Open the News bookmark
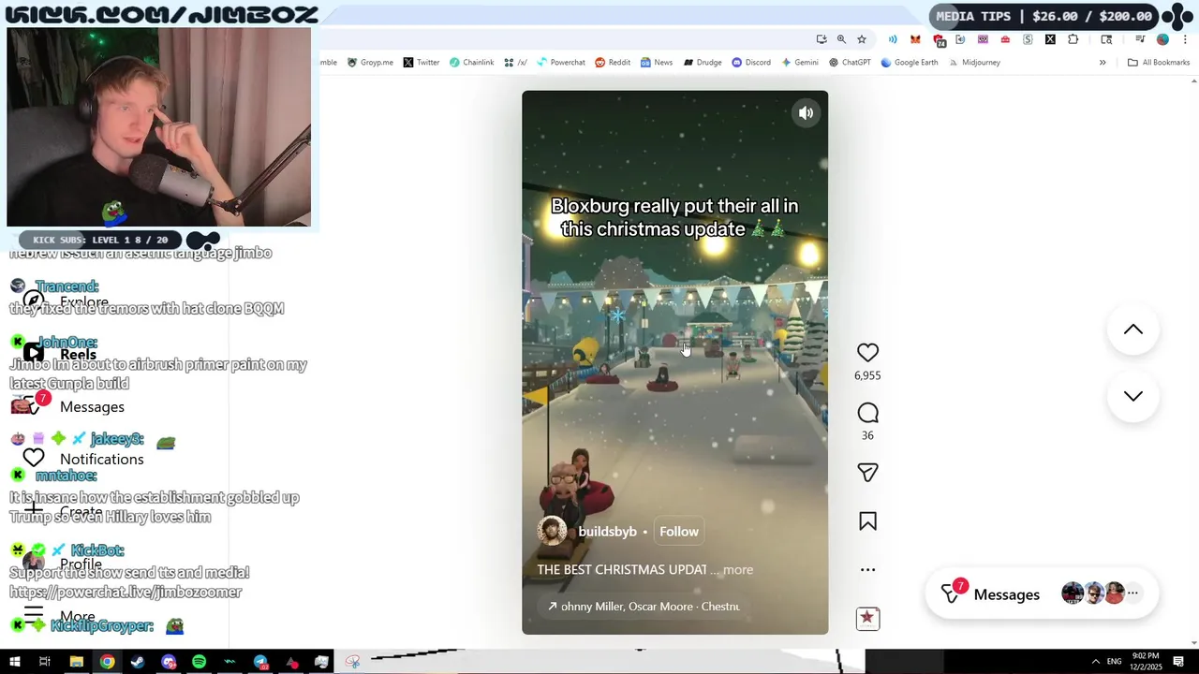The height and width of the screenshot is (674, 1199). (657, 63)
